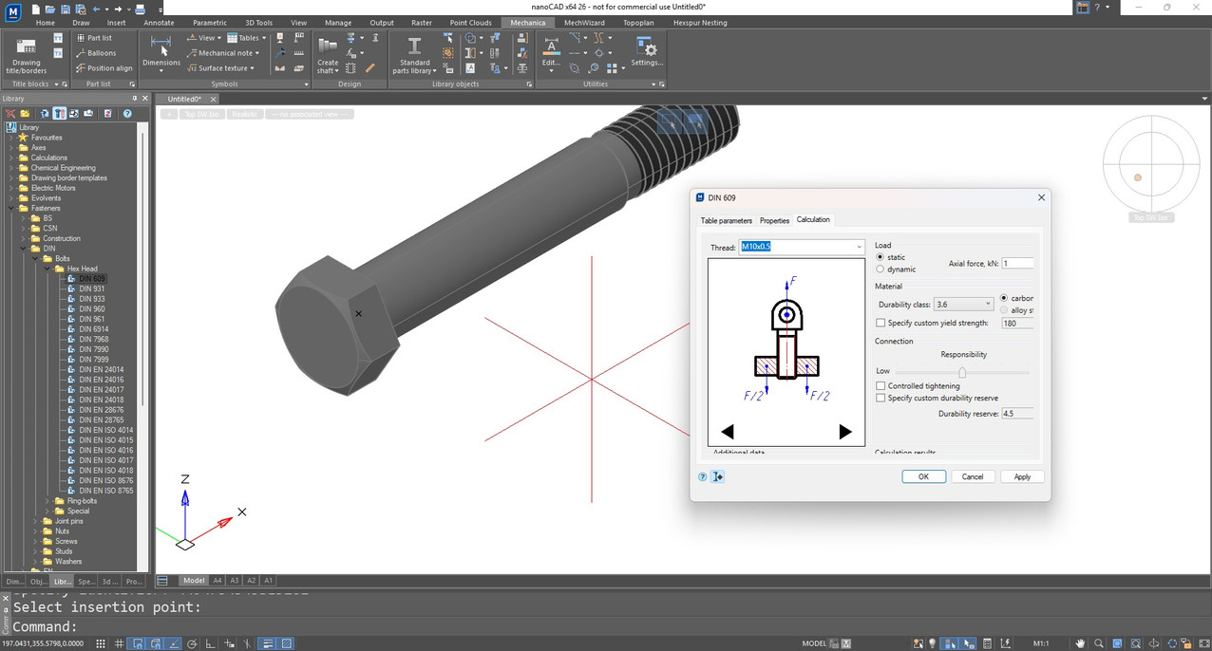1212x651 pixels.
Task: Open the Thread size dropdown
Action: pos(859,247)
